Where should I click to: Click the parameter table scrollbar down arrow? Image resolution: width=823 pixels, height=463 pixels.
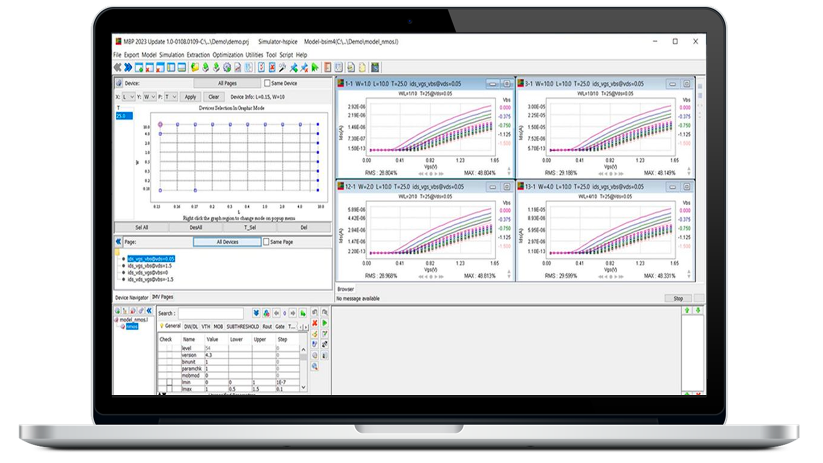tap(303, 387)
